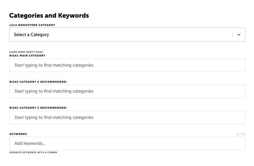Open the Select a Category dropdown
Screen dimensions: 254x166
pos(121,35)
